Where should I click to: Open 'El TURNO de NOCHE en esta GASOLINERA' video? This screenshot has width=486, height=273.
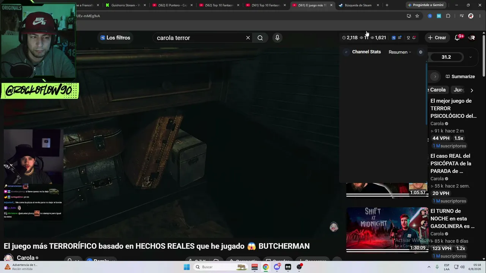click(x=453, y=218)
